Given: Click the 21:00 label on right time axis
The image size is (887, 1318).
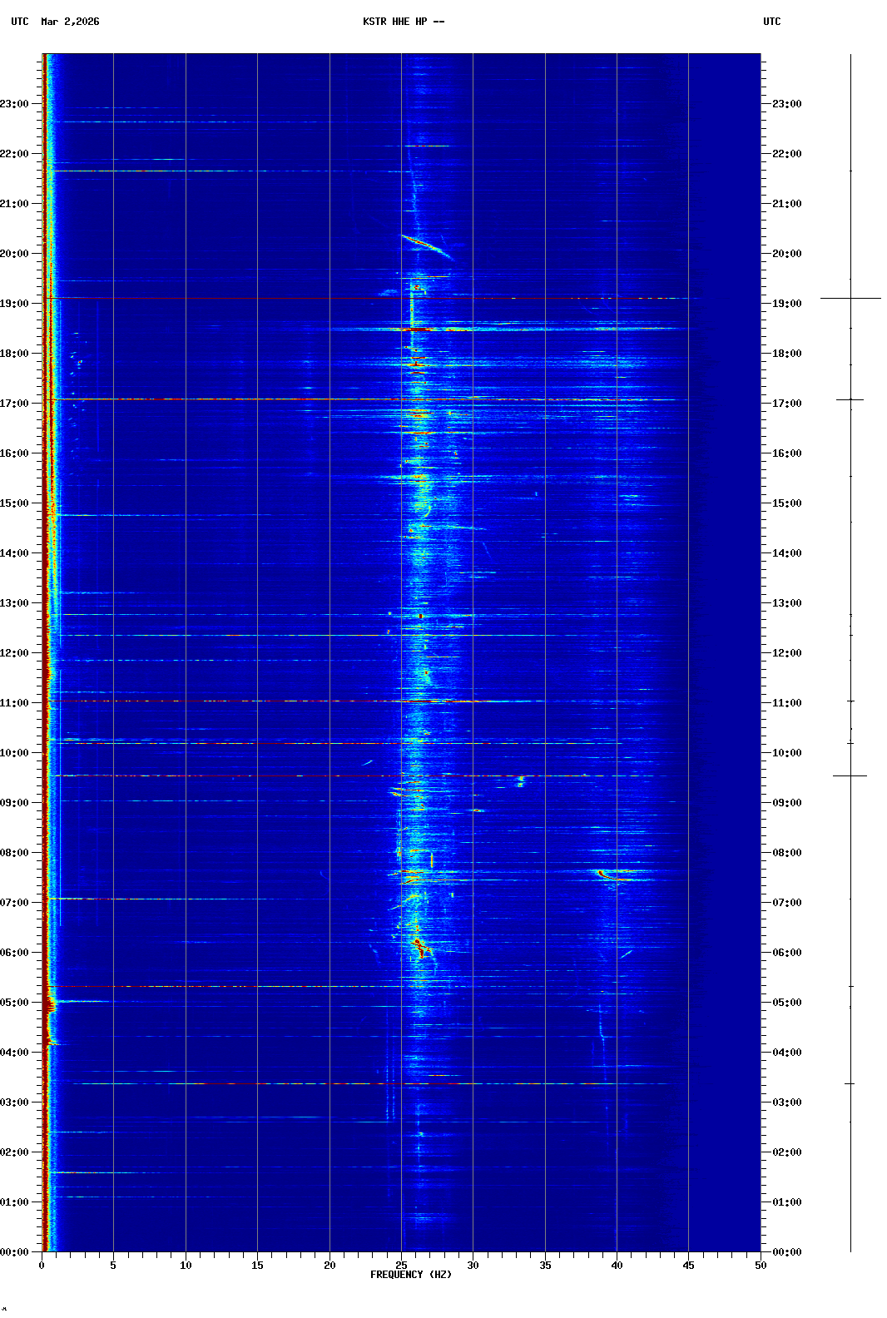Looking at the screenshot, I should pyautogui.click(x=786, y=204).
